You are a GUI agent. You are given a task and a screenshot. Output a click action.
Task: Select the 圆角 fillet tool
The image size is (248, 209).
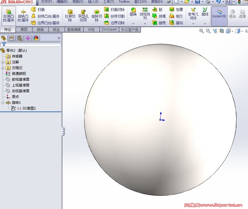point(133,12)
